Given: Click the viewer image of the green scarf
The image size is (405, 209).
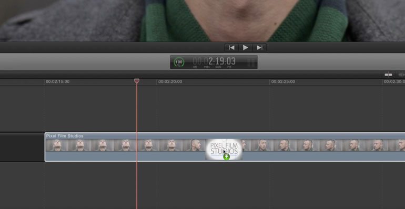Looking at the screenshot, I should (244, 20).
